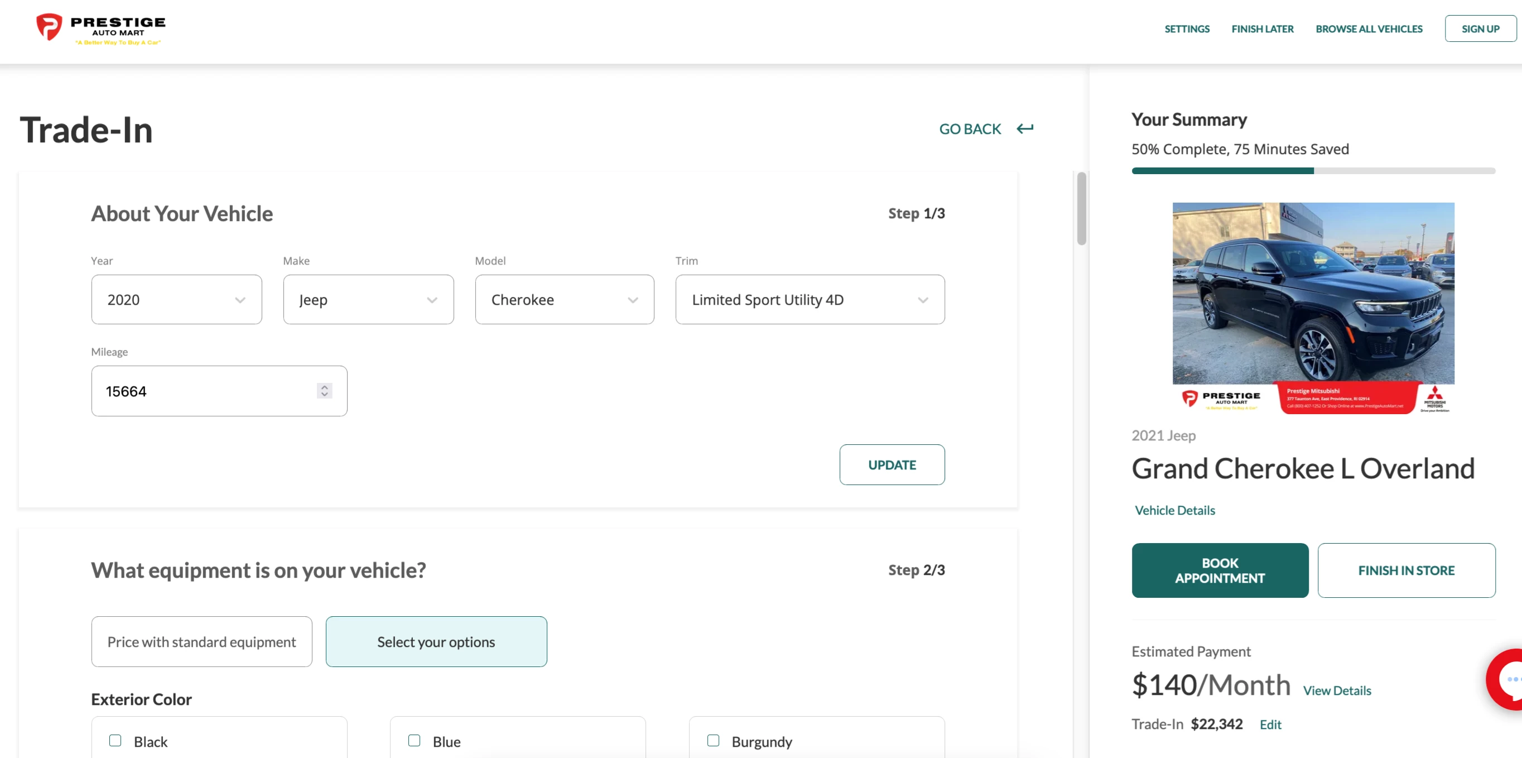
Task: Open the Vehicle Details link
Action: 1174,510
